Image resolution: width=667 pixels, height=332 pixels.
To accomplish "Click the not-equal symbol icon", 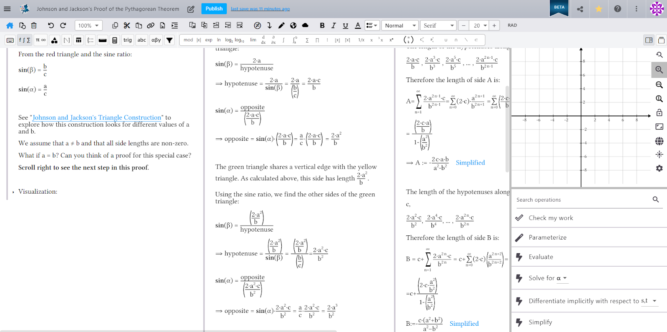I will point(258,25).
